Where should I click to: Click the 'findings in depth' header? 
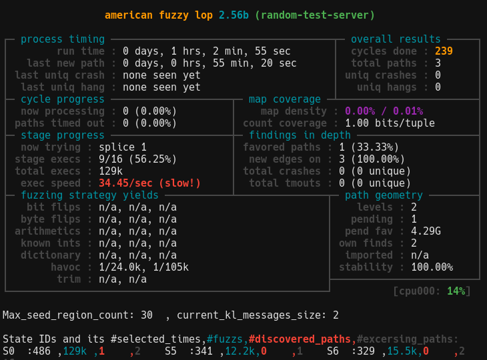(300, 135)
